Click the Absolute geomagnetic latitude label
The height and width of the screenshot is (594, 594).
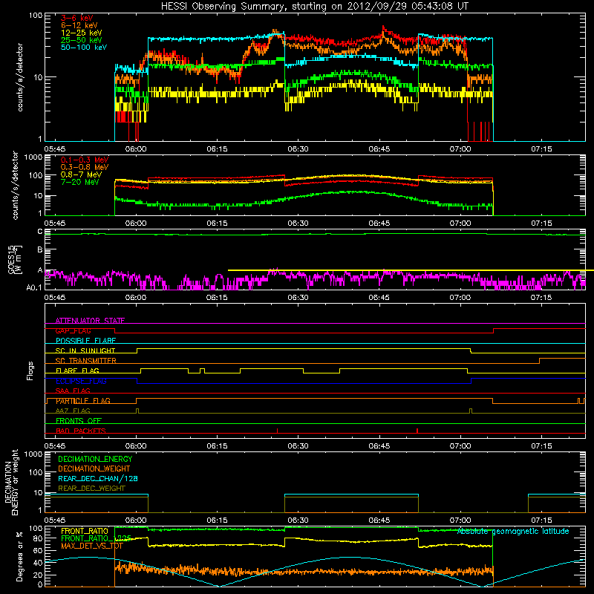[x=513, y=532]
